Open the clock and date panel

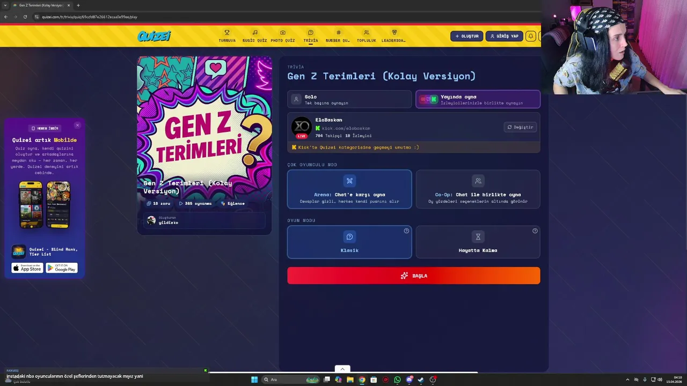click(x=674, y=380)
